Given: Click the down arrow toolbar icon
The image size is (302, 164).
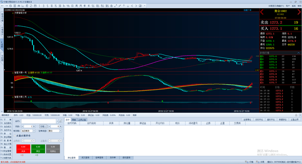Looking at the screenshot, I should click(x=128, y=6).
